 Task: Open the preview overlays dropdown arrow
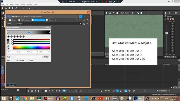[135, 13]
